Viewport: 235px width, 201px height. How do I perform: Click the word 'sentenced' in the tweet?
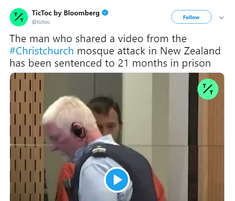pos(78,63)
